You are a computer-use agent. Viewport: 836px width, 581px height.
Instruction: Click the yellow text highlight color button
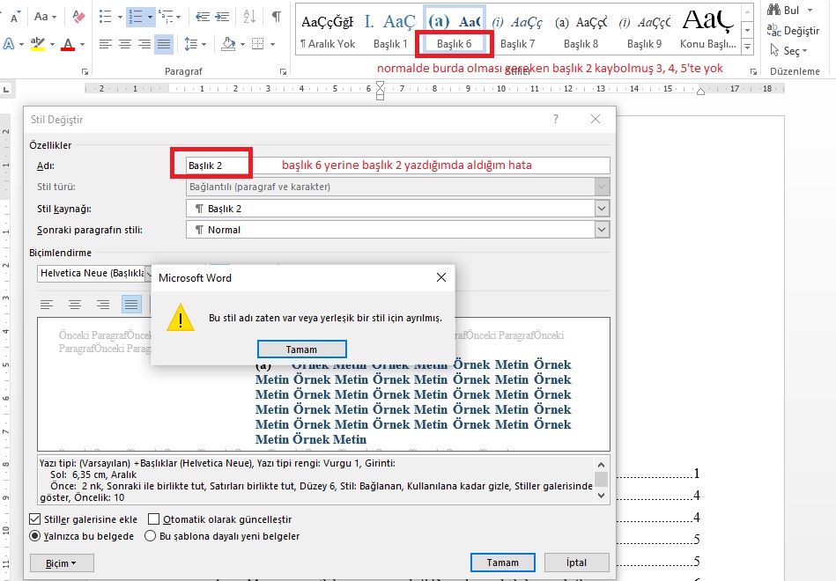coord(37,44)
